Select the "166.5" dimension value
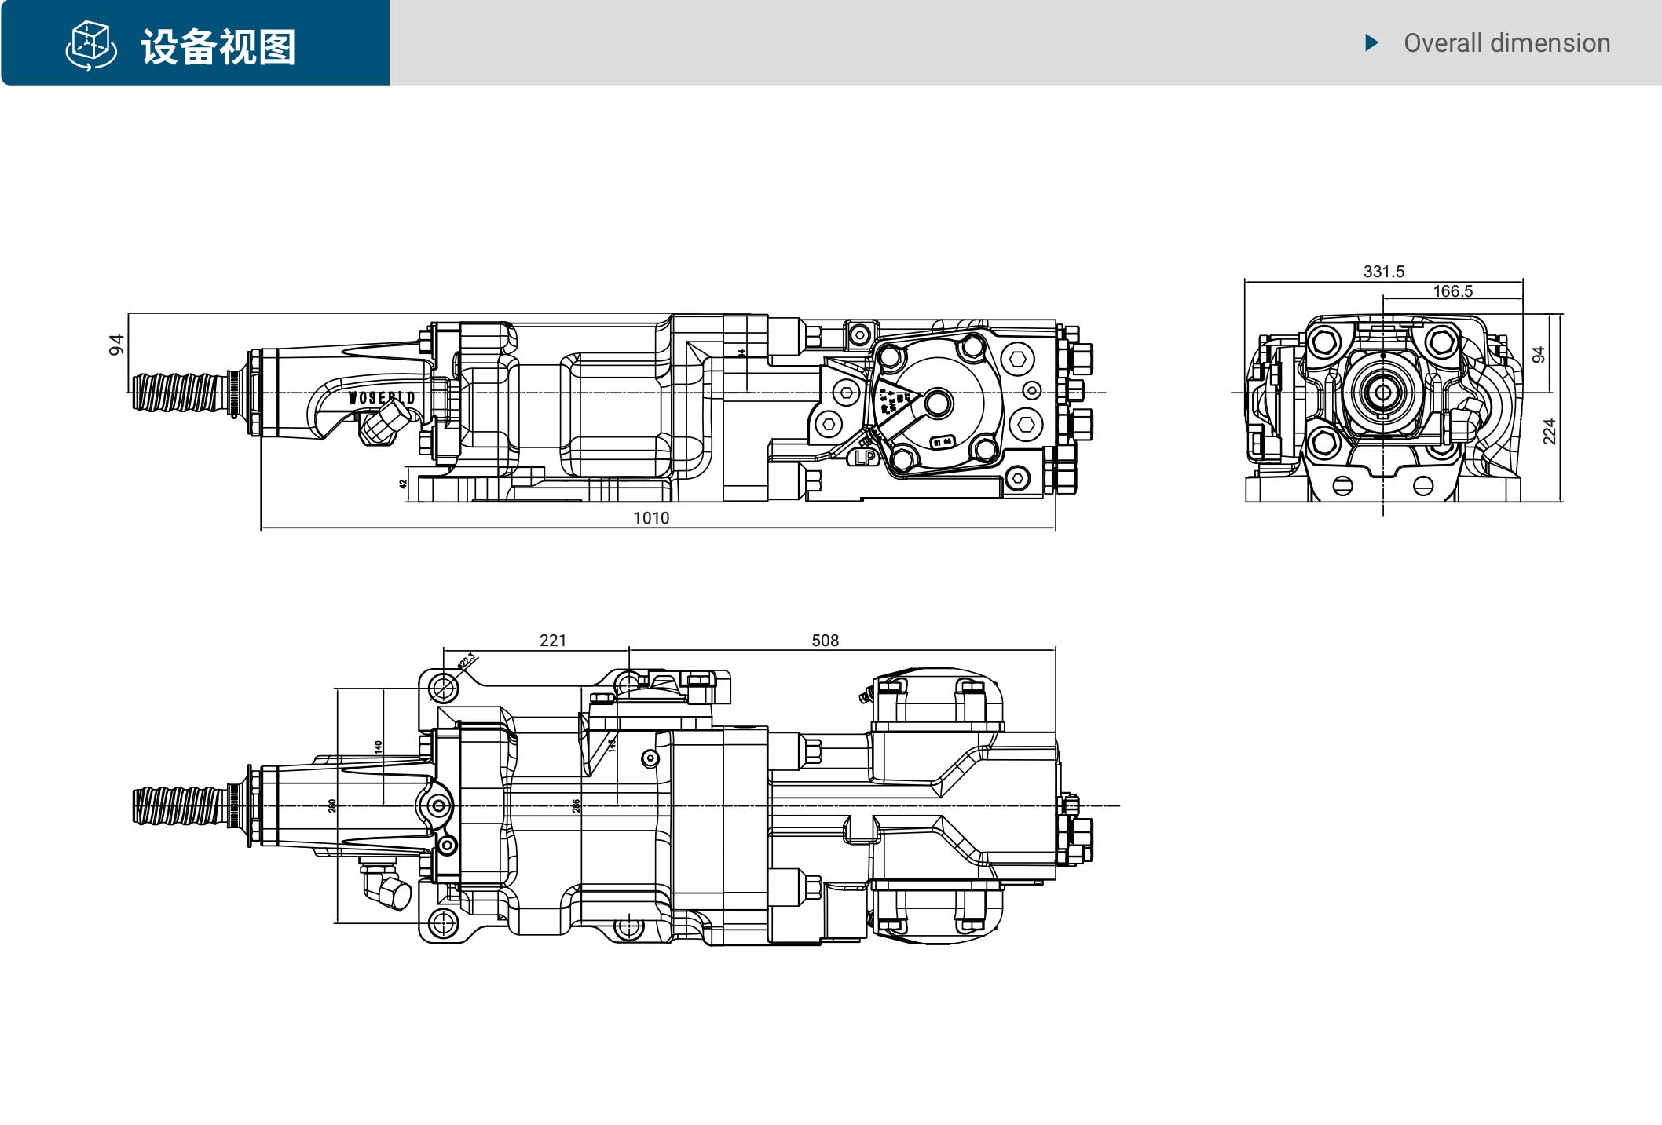 [x=1452, y=291]
